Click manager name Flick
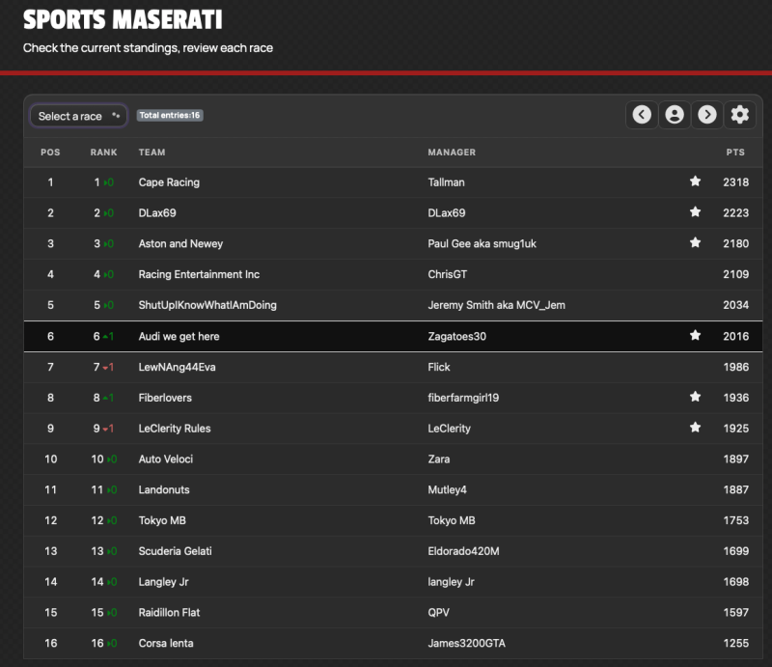This screenshot has width=772, height=667. pyautogui.click(x=439, y=367)
